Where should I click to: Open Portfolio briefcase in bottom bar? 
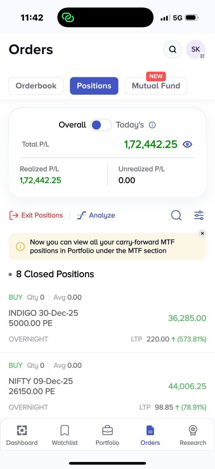(107, 435)
